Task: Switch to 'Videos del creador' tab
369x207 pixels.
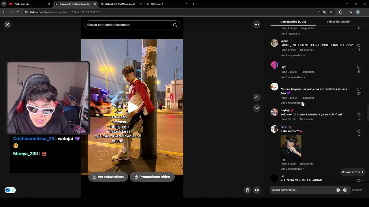Action: 338,22
